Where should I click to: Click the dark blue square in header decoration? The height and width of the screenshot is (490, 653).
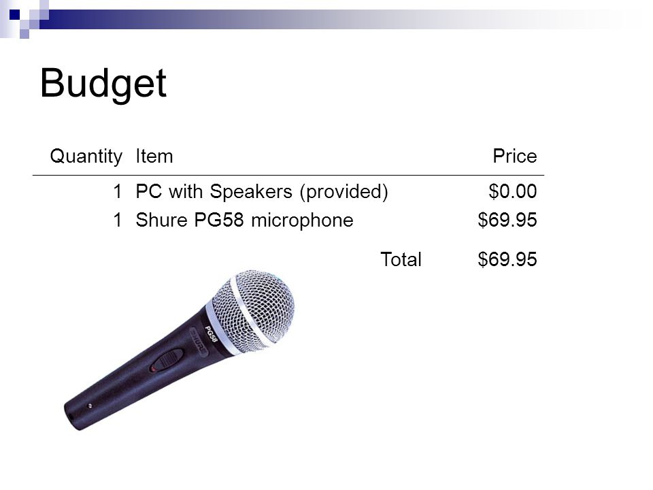(14, 14)
